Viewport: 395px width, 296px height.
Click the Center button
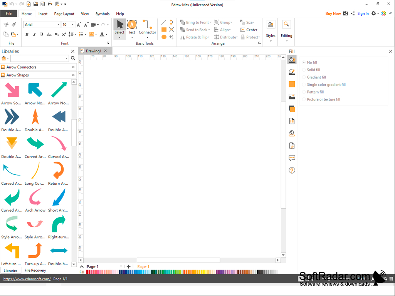[249, 30]
